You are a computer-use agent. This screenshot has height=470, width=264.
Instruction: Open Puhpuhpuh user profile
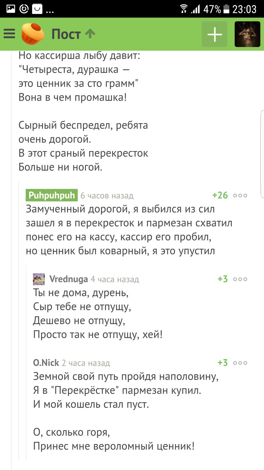click(52, 195)
